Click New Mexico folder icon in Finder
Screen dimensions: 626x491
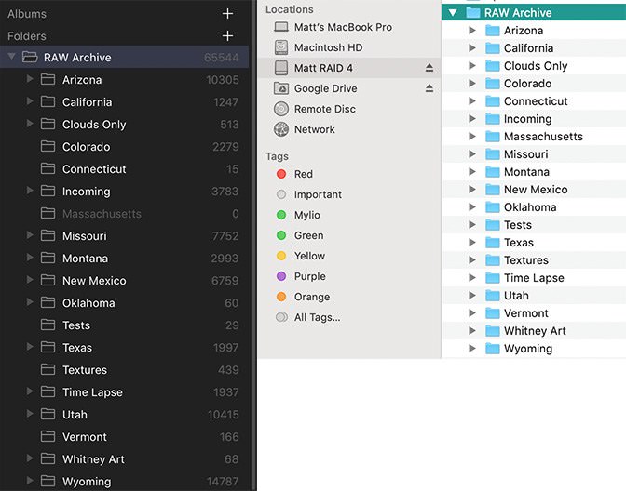(x=493, y=190)
